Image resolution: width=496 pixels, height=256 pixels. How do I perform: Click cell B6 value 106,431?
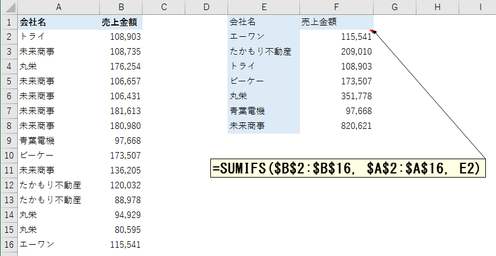pyautogui.click(x=121, y=96)
